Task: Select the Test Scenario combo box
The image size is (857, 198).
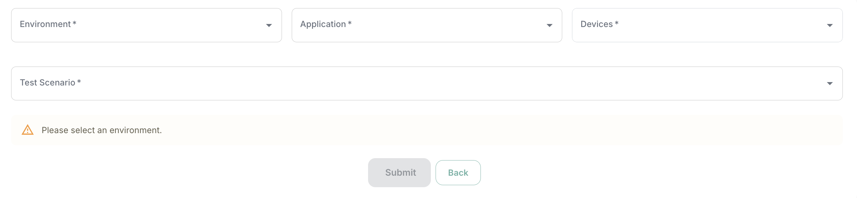Action: click(427, 83)
